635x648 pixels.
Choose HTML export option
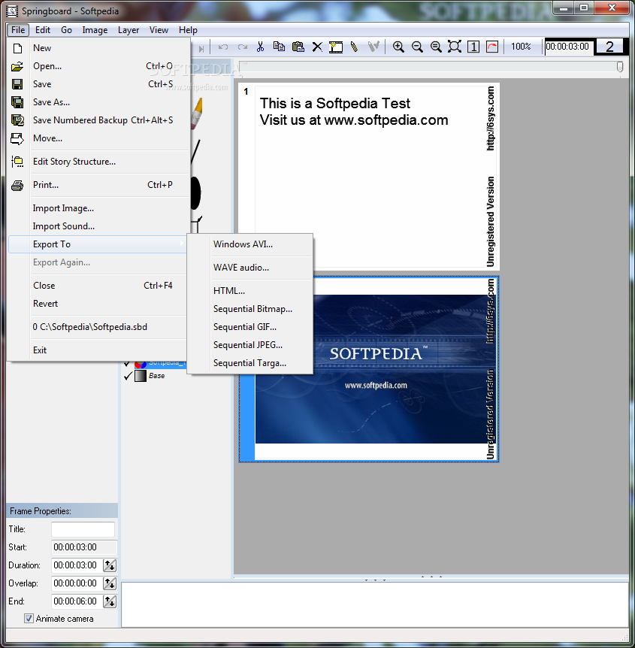250,291
